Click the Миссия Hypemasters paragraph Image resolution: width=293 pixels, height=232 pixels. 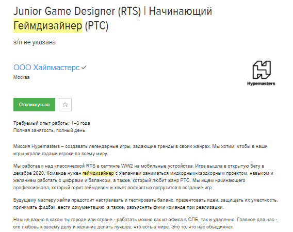(x=140, y=150)
